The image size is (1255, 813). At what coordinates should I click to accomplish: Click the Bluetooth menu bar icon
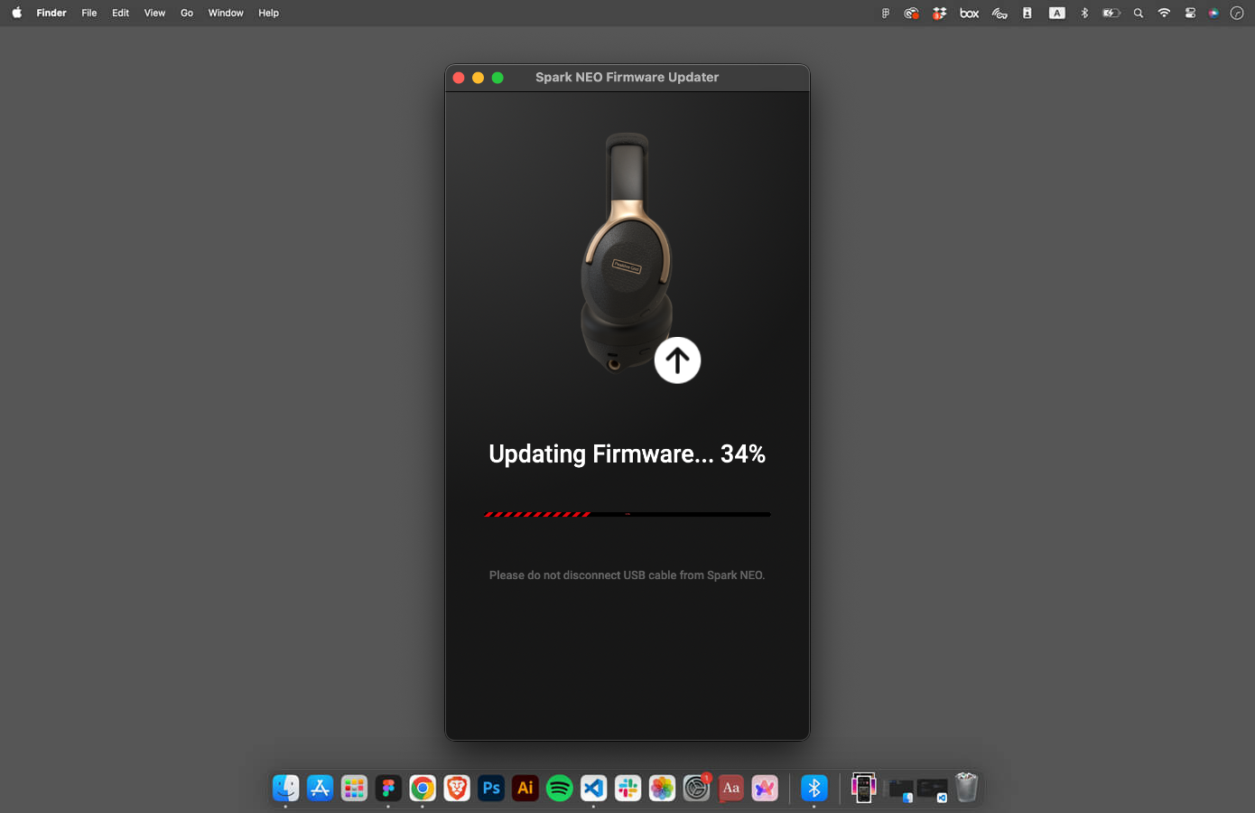coord(1084,13)
